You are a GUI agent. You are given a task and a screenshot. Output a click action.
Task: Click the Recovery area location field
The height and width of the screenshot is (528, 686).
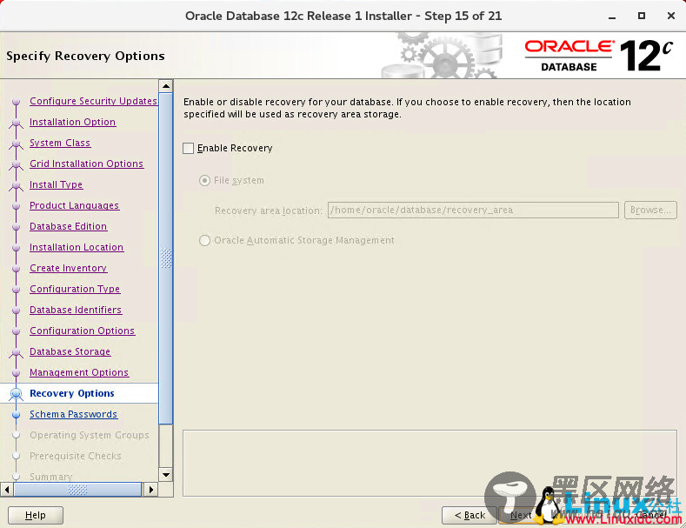point(473,211)
